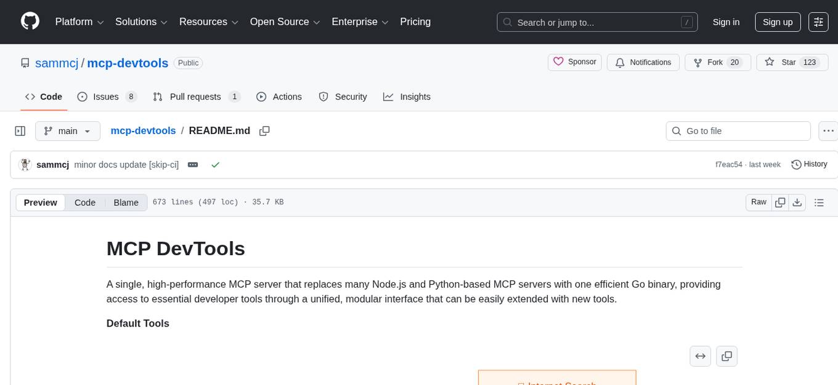
Task: Go to the Pricing page
Action: (415, 22)
